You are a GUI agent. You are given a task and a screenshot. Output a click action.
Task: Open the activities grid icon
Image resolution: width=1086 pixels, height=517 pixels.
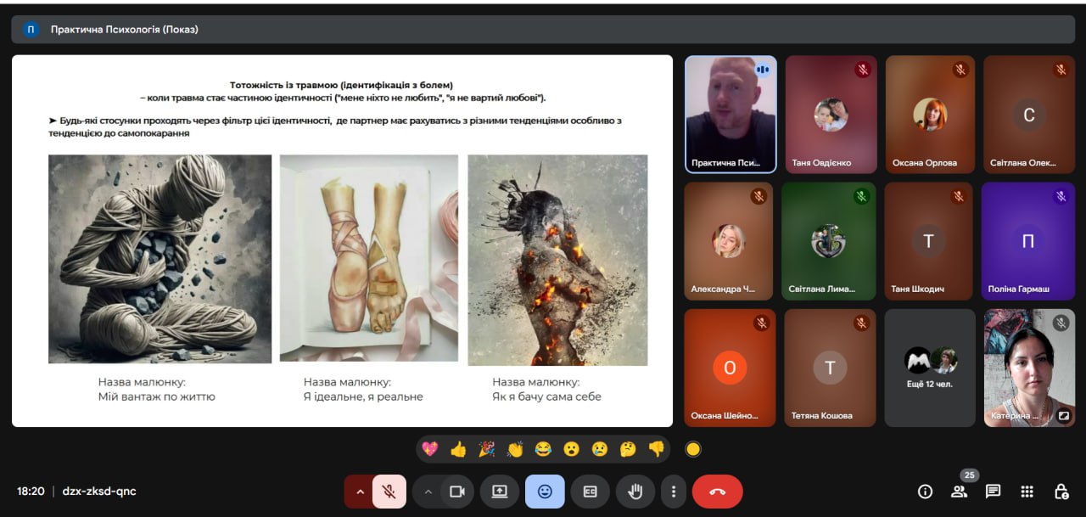pos(1027,492)
